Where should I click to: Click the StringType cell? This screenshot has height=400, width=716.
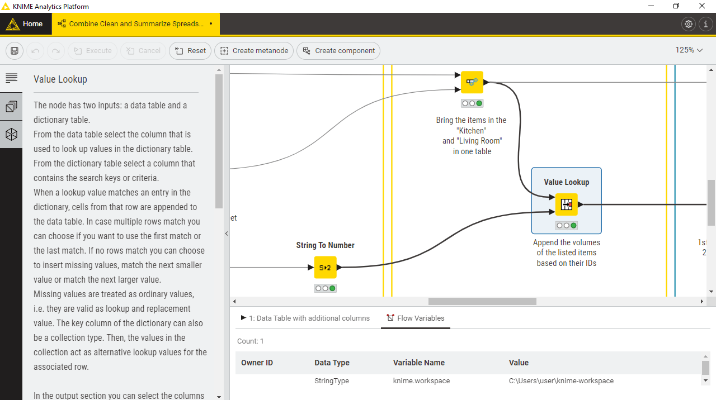332,381
